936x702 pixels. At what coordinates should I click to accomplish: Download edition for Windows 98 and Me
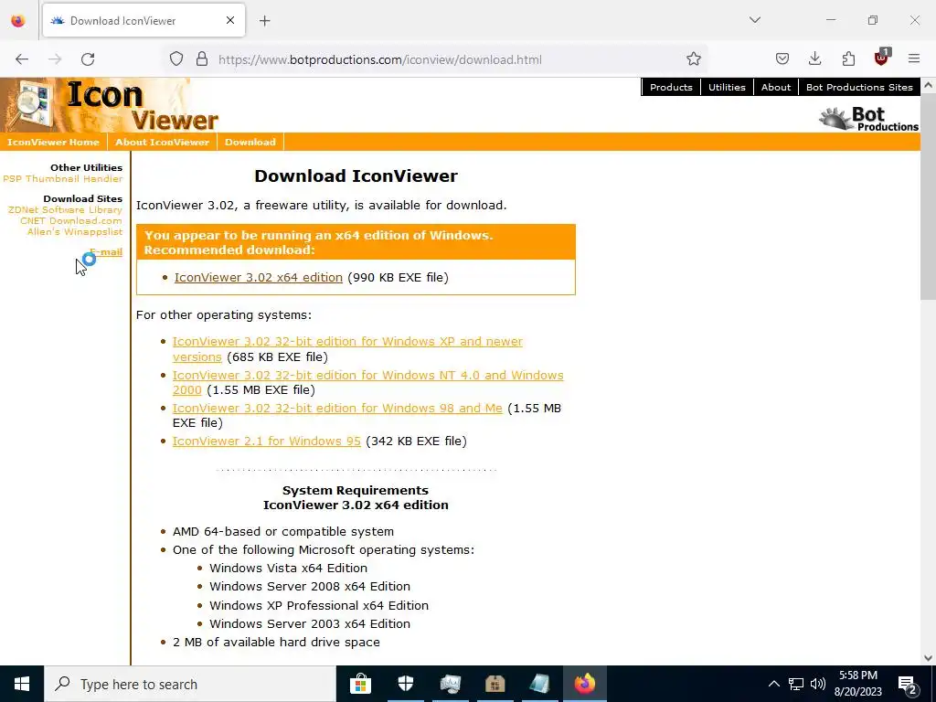337,409
